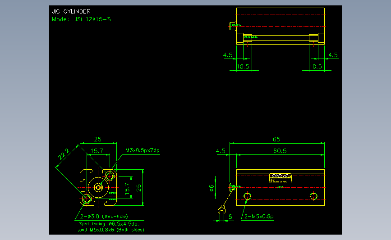Select the right M5 port circle in side view

pyautogui.click(x=314, y=196)
